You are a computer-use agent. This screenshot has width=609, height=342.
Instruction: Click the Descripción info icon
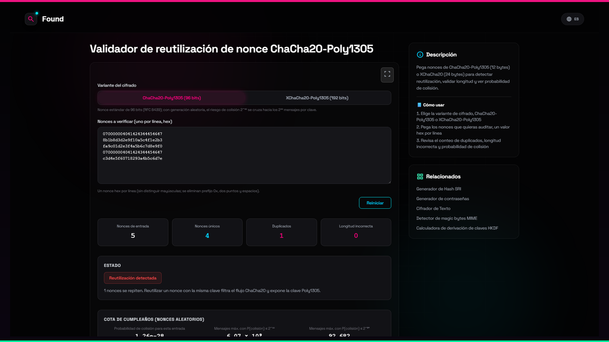coord(420,55)
